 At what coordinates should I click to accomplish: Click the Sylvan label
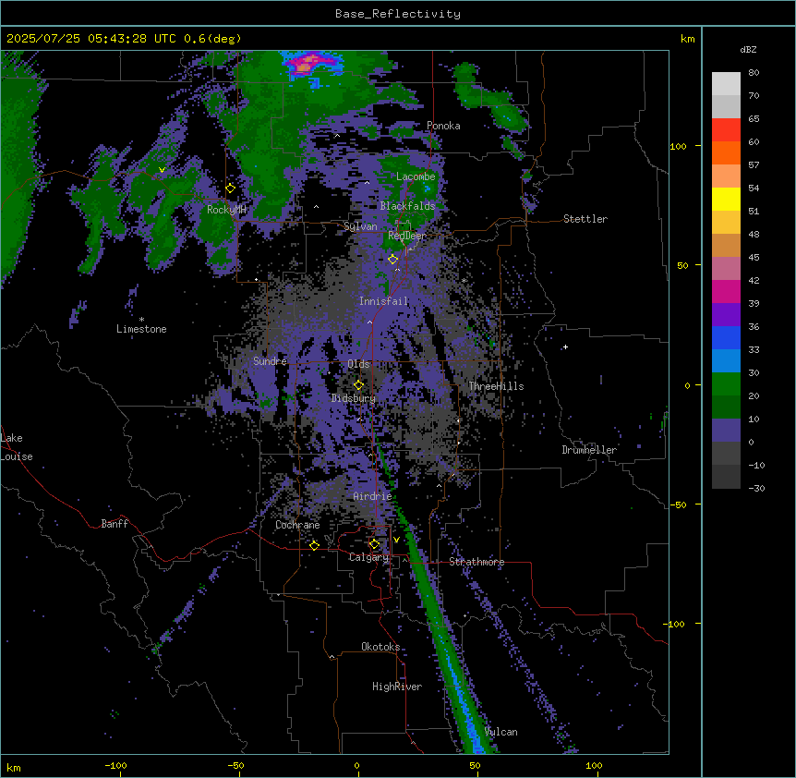(360, 226)
